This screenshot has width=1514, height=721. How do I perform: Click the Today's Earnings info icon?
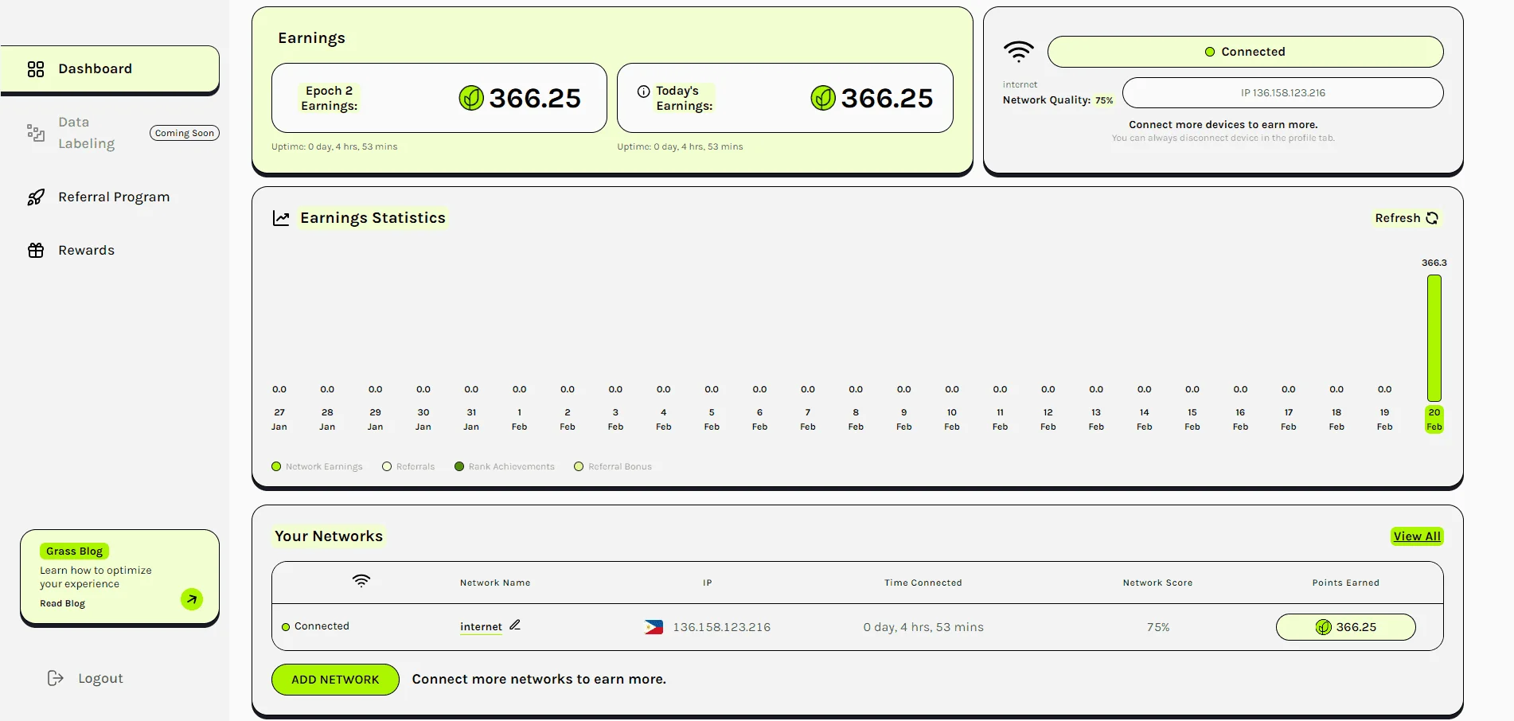(x=643, y=92)
